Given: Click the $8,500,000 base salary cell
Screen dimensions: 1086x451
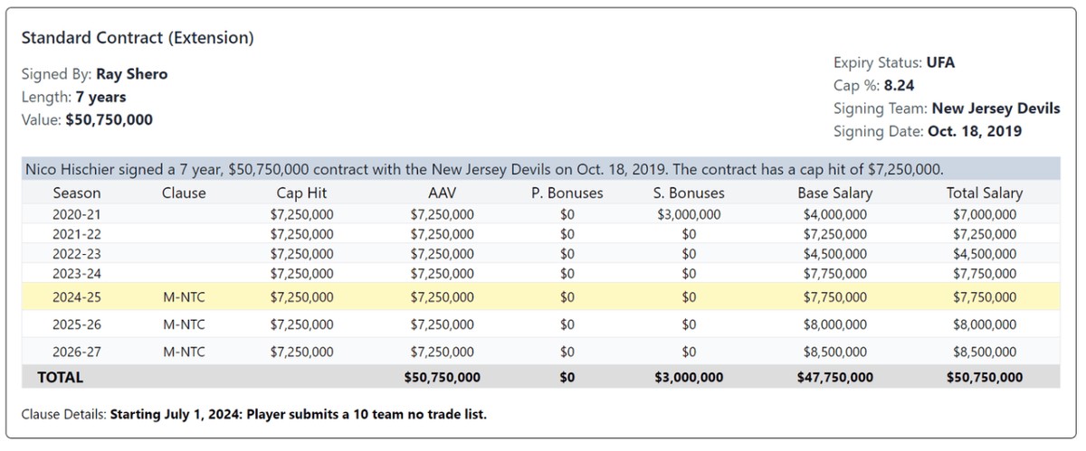Looking at the screenshot, I should pos(834,352).
